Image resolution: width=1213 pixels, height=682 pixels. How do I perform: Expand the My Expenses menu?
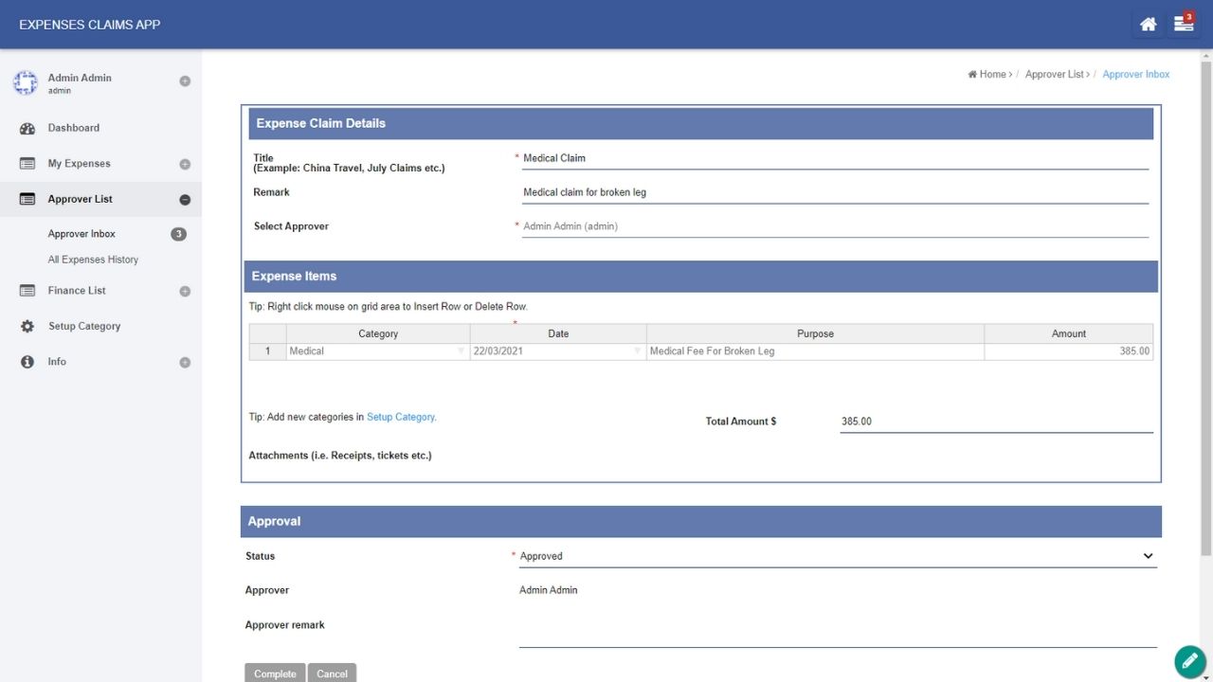tap(185, 165)
